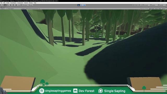Open the Collab dropdown

coord(136,5)
